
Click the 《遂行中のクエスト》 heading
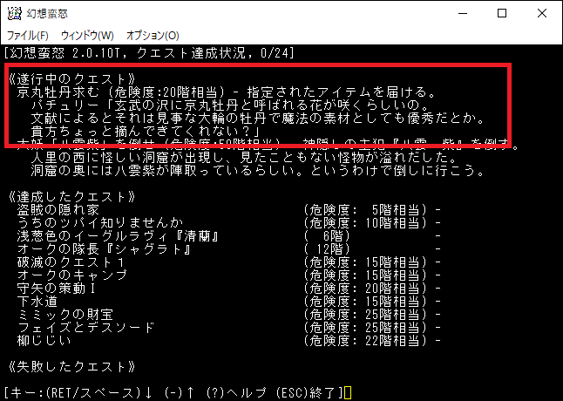point(70,78)
